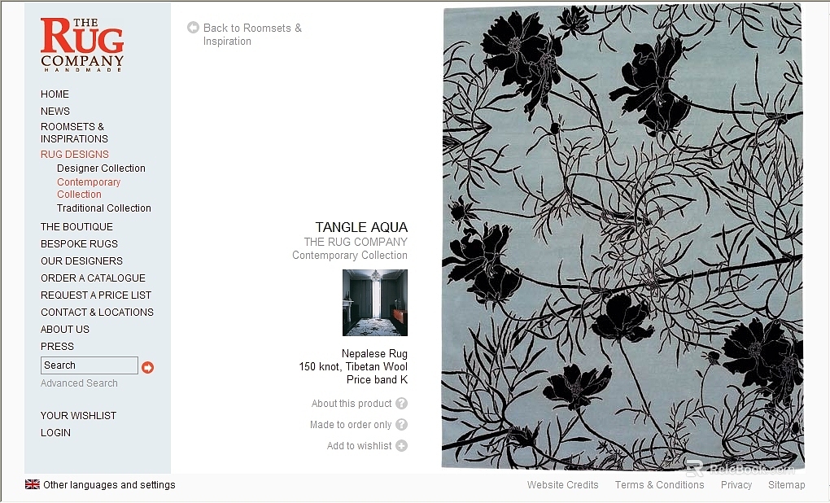The height and width of the screenshot is (503, 830).
Task: Open Advanced Search link
Action: [79, 383]
